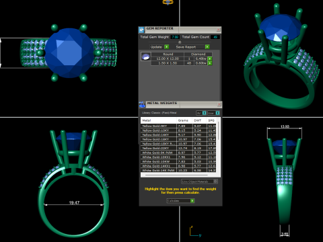The height and width of the screenshot is (242, 323).
Task: Click the Metal Weights panel scale icon
Action: 142,104
